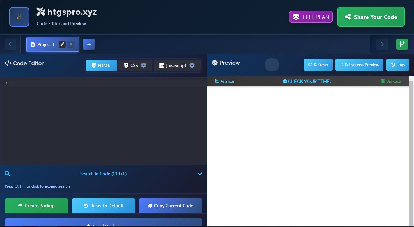Screen dimensions: 414x227
Task: Click the Share Your Code button
Action: (x=371, y=17)
